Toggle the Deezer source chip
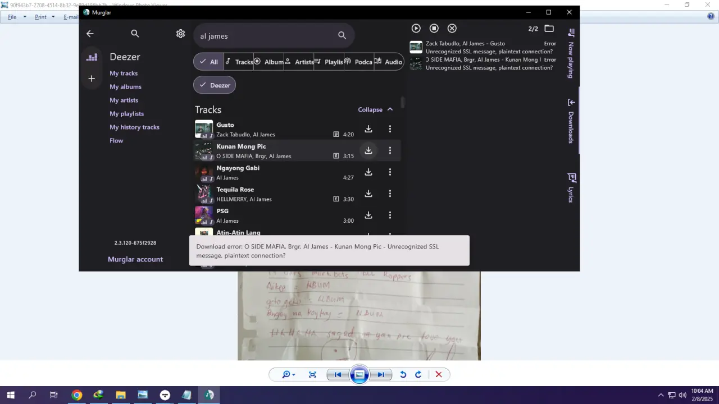719x404 pixels. tap(215, 85)
